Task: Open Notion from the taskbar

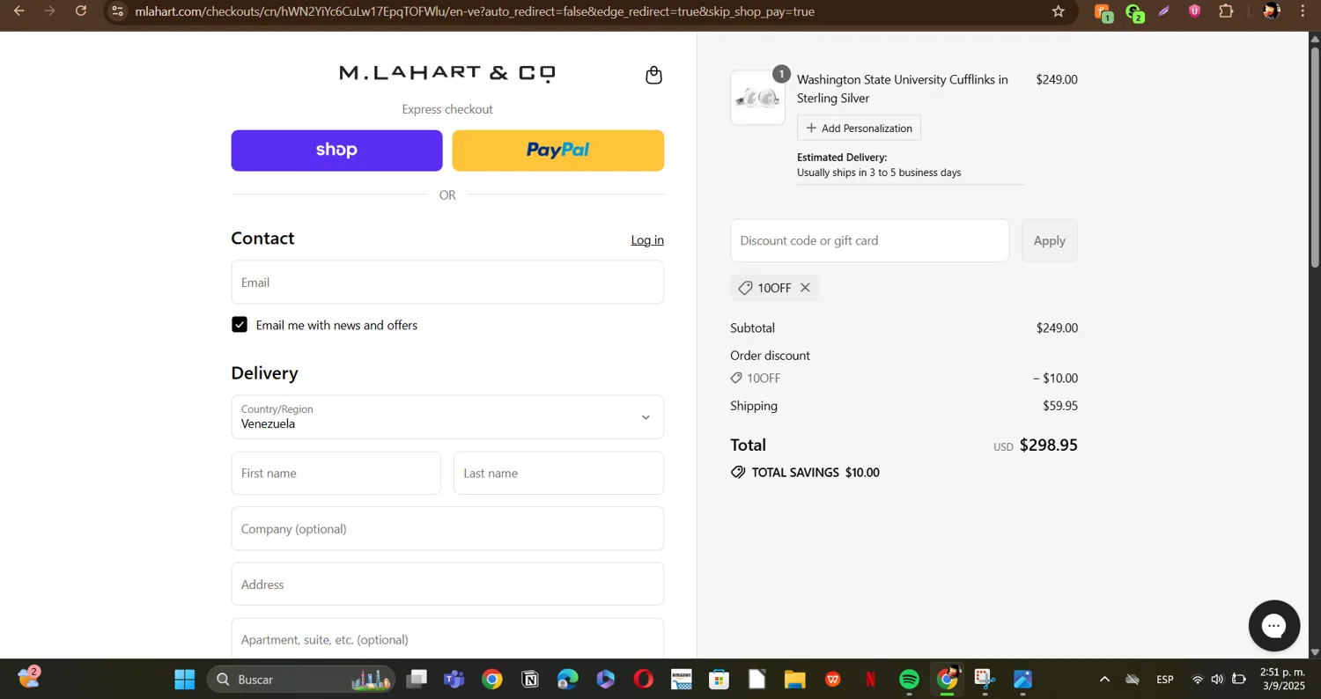Action: click(530, 680)
